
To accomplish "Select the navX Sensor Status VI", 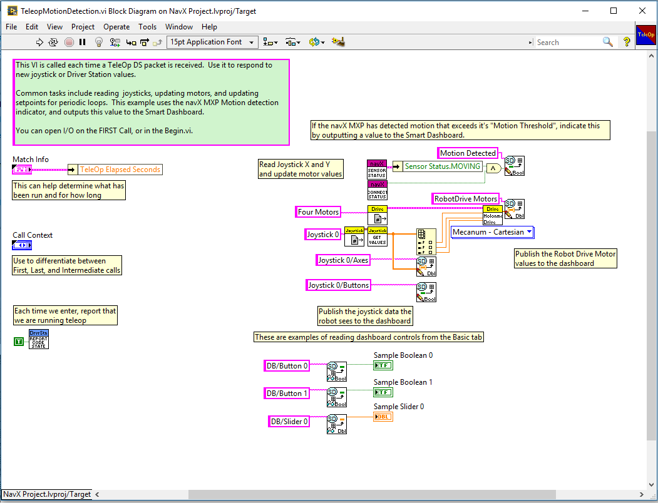I will 378,169.
